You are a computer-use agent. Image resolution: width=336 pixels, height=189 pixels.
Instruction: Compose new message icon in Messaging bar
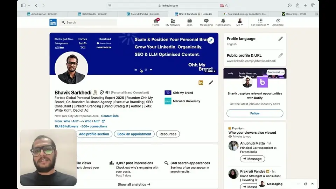point(306,184)
